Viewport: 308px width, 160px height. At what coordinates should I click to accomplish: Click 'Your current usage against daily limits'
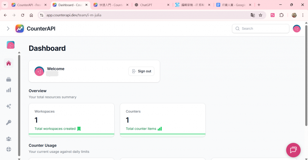59,152
